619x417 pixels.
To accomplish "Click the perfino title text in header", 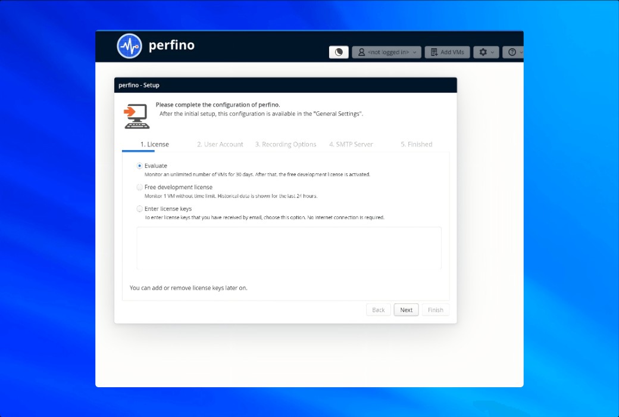I will pos(171,45).
